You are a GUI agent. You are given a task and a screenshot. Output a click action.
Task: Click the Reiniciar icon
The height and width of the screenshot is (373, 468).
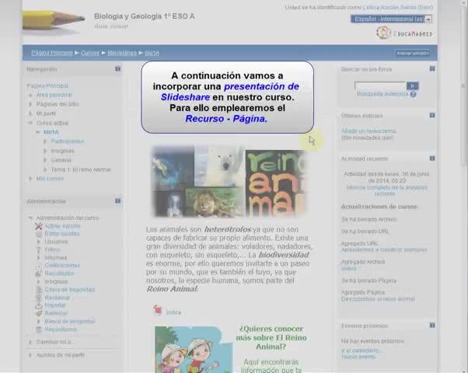(39, 313)
